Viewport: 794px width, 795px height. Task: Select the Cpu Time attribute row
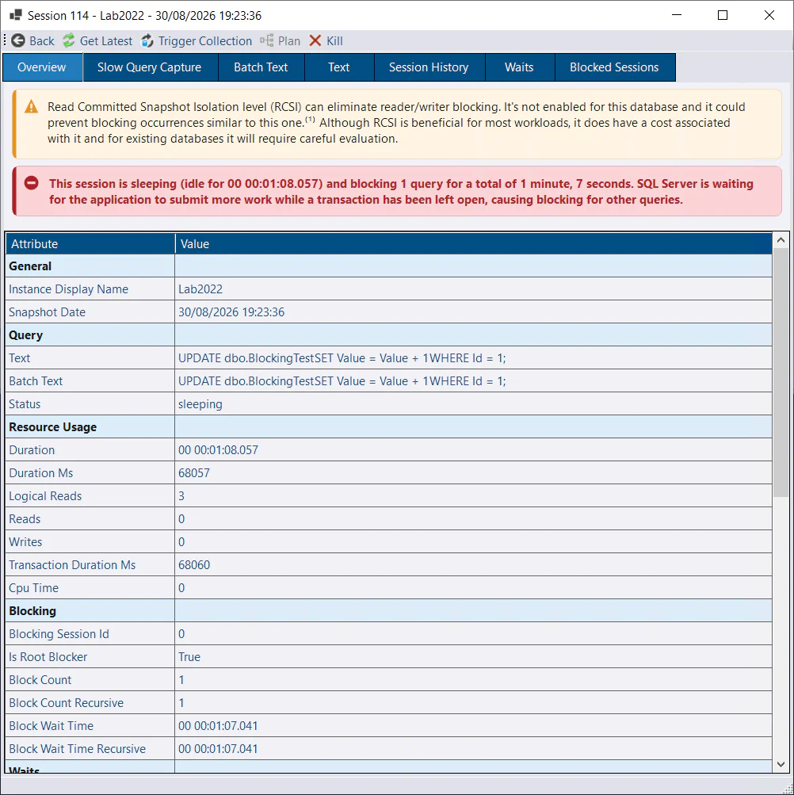click(389, 587)
